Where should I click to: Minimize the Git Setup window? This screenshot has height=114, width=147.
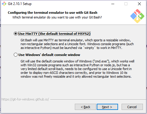[113, 4]
